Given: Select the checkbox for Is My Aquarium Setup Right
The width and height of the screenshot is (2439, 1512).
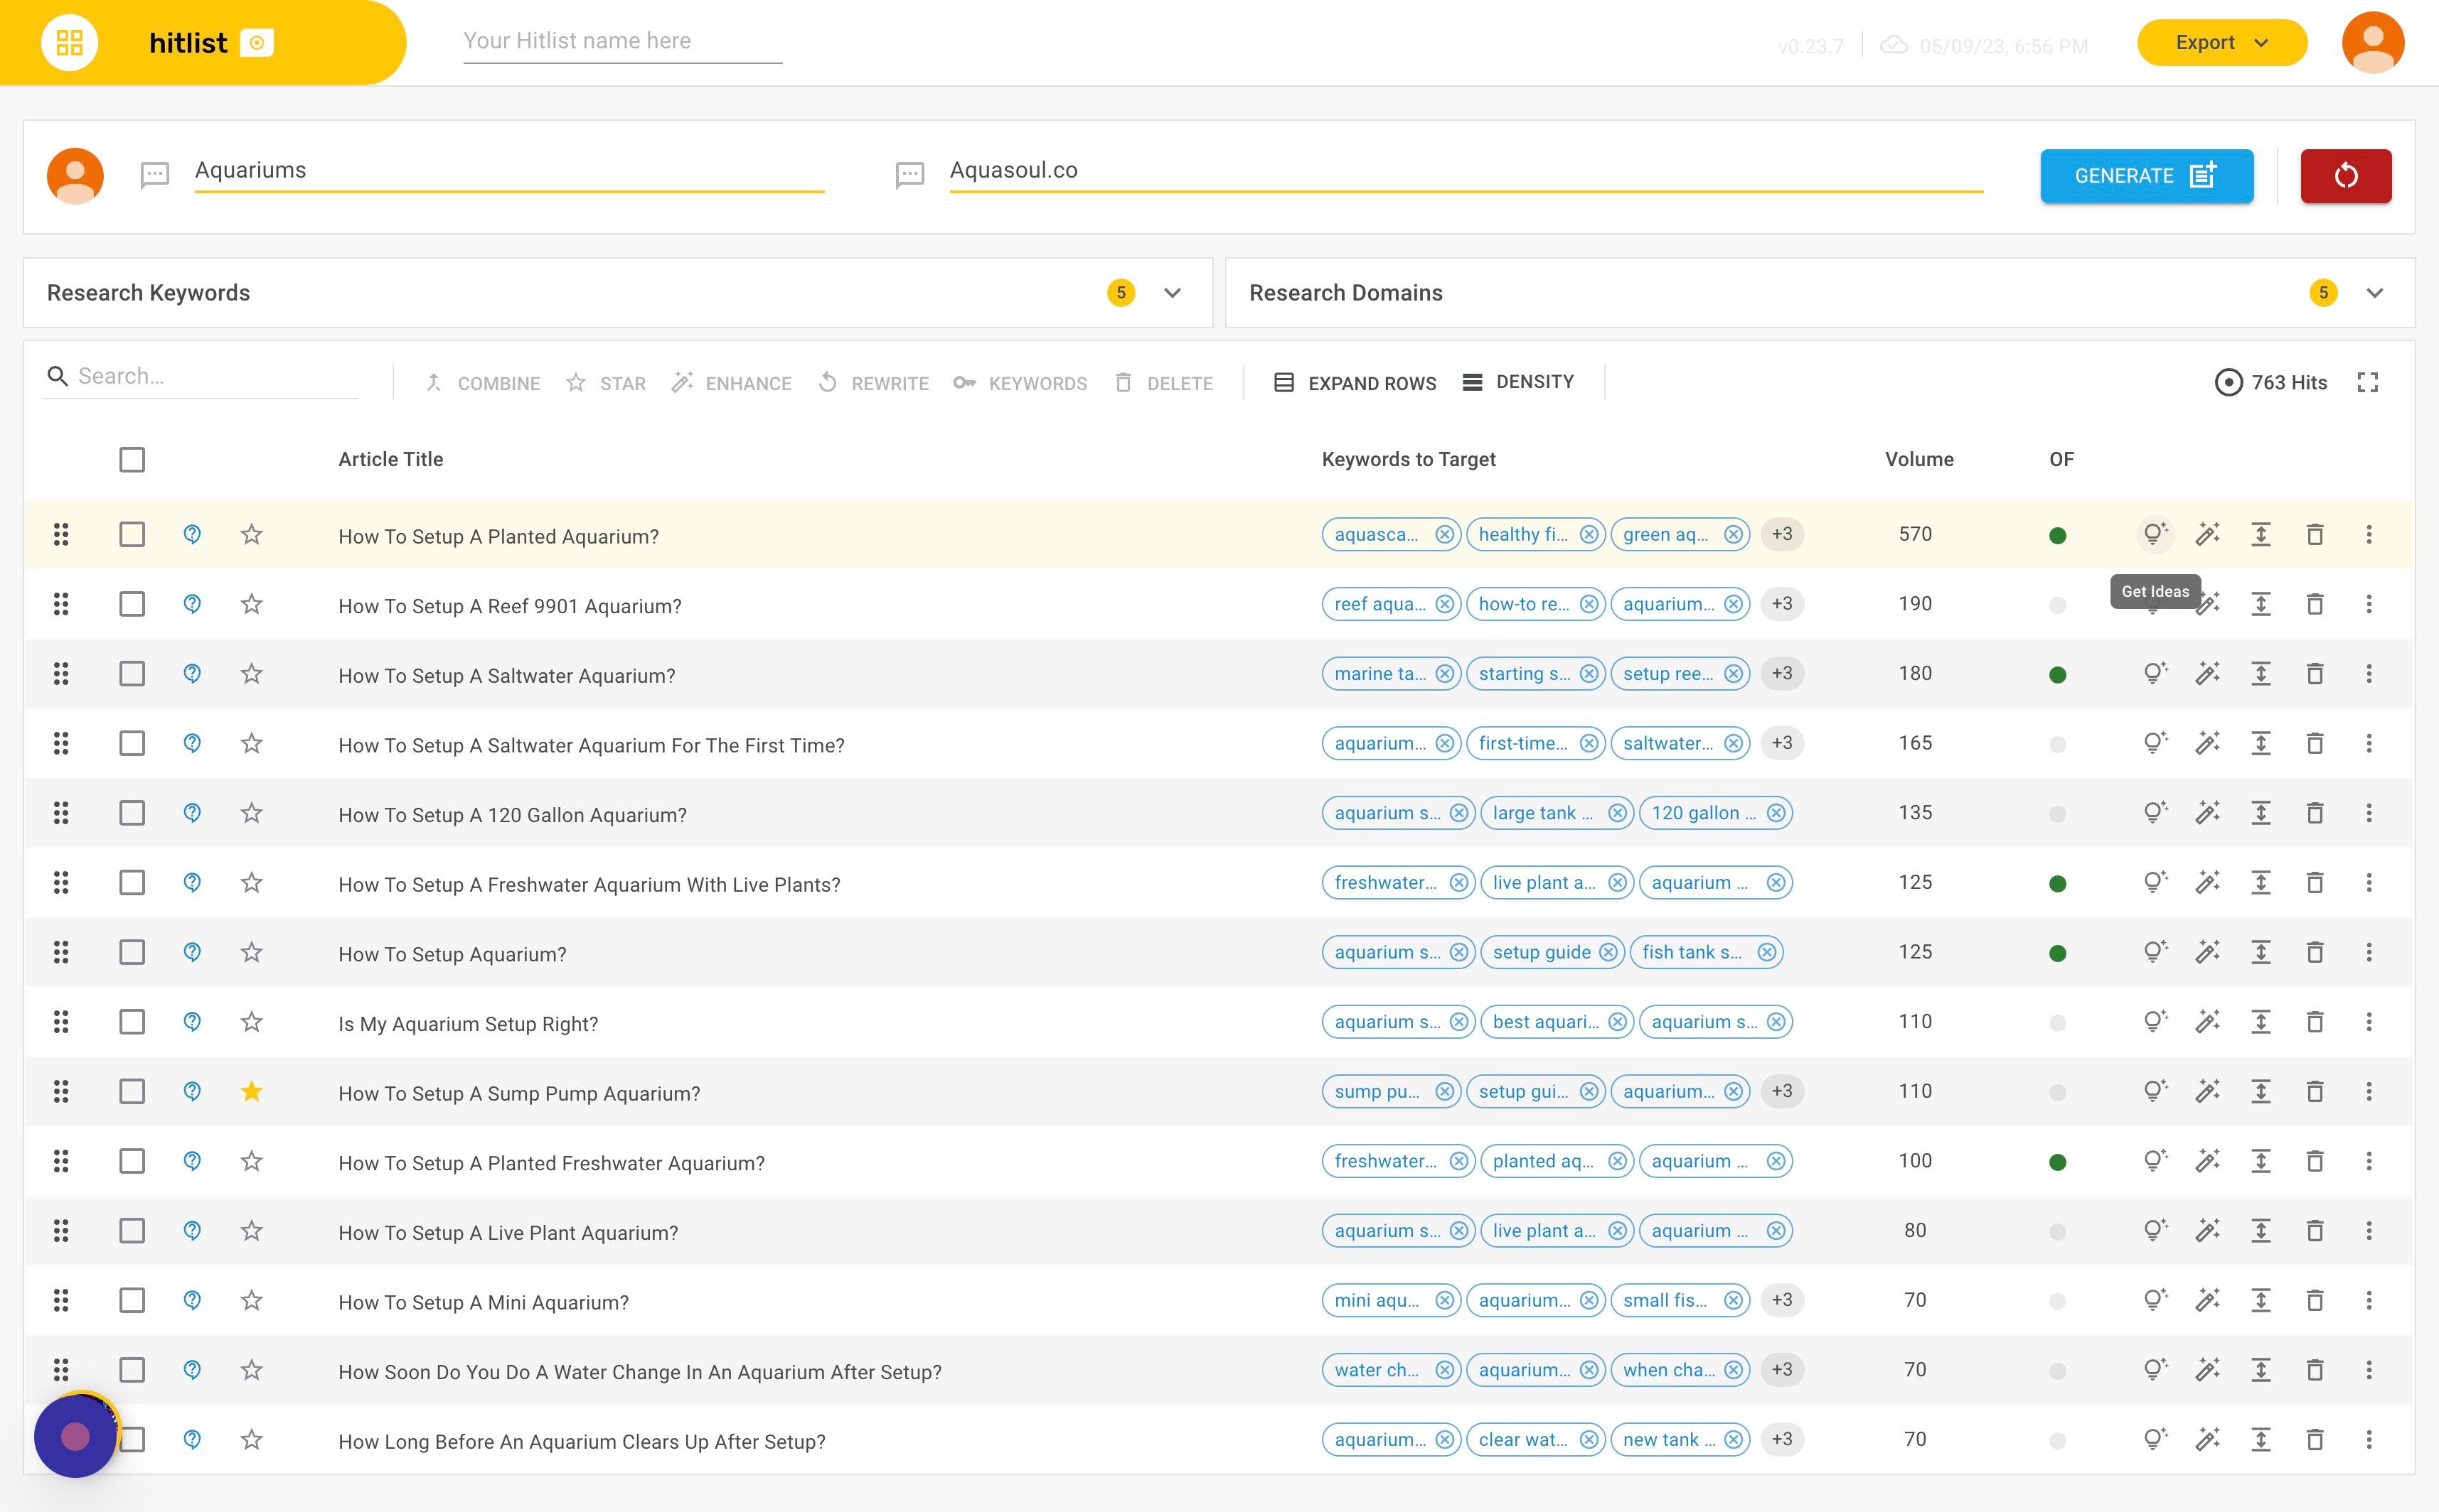Looking at the screenshot, I should coord(132,1022).
